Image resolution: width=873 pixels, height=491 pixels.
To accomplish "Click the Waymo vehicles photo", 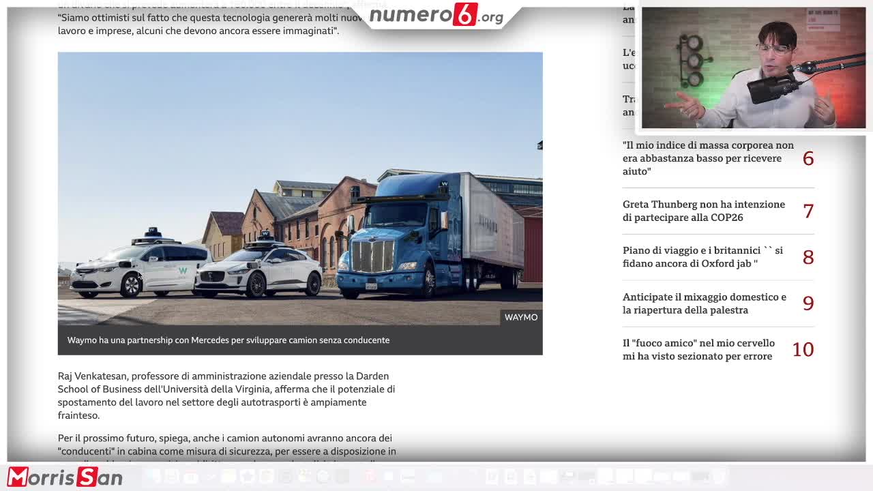I will (x=300, y=189).
